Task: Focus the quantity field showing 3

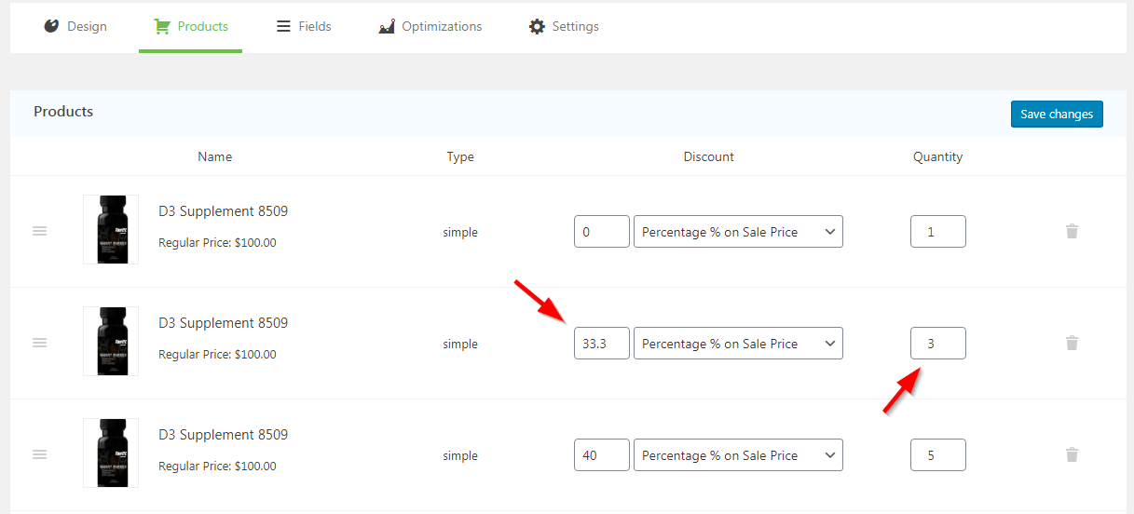Action: pos(937,344)
